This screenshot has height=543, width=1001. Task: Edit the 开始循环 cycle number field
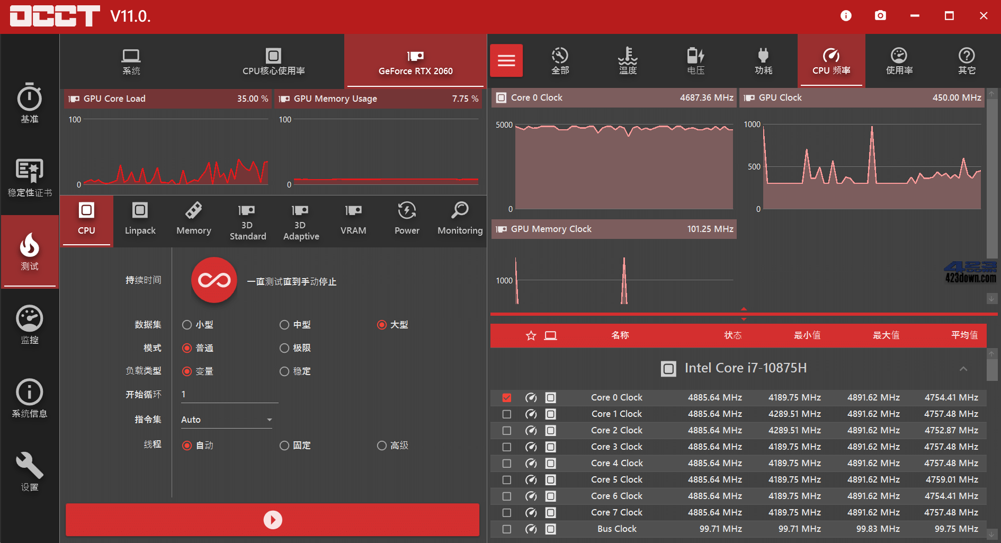(228, 394)
